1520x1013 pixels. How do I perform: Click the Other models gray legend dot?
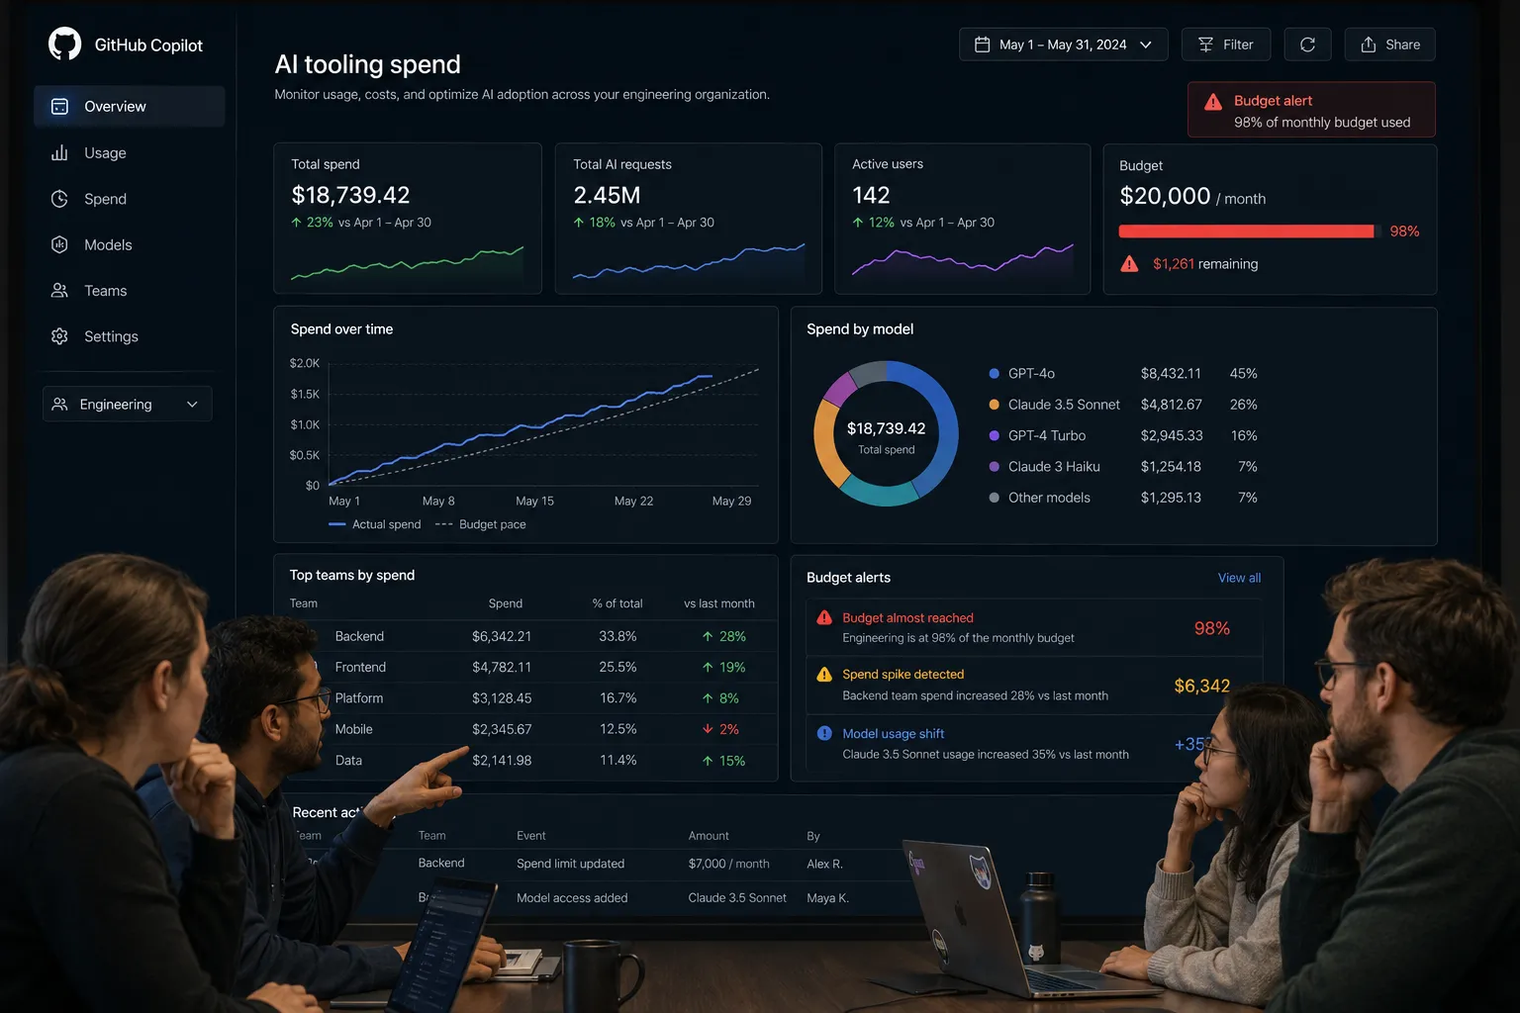coord(994,498)
